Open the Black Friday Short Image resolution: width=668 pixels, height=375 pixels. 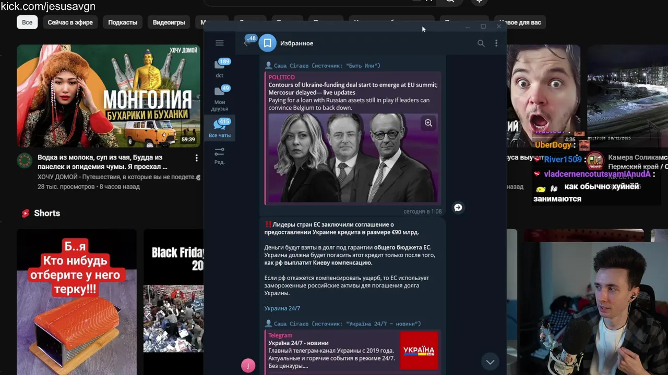(x=174, y=302)
